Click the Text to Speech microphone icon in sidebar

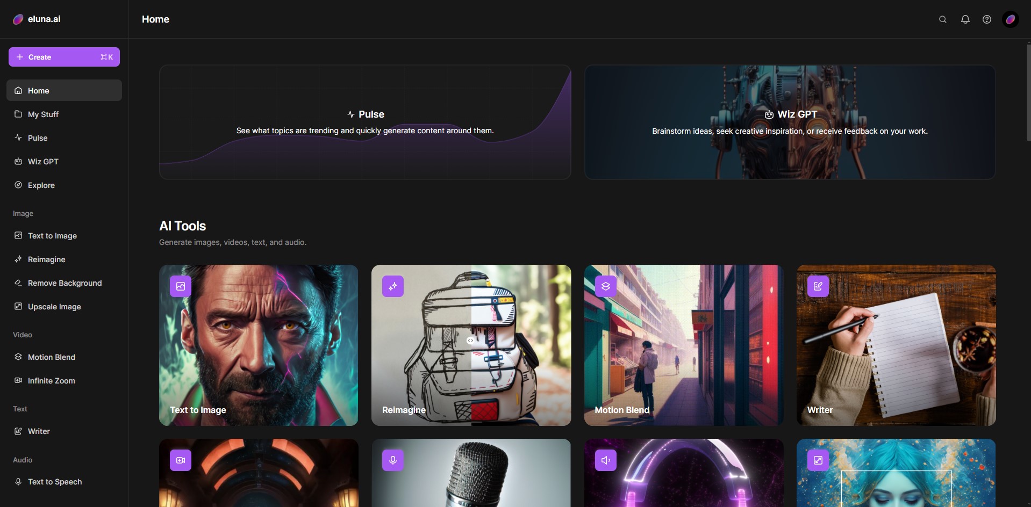click(x=18, y=482)
